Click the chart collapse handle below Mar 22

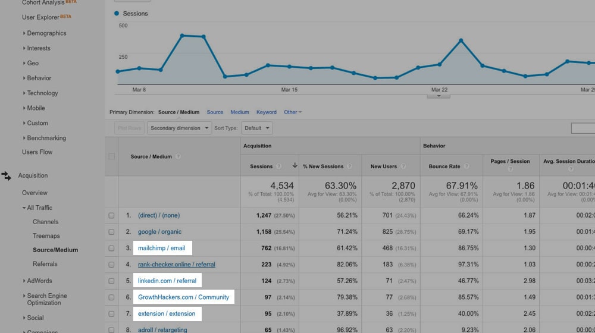pyautogui.click(x=439, y=96)
